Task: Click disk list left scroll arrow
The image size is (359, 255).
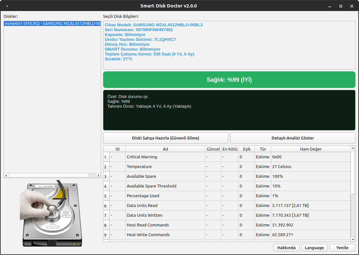Action: (6, 176)
